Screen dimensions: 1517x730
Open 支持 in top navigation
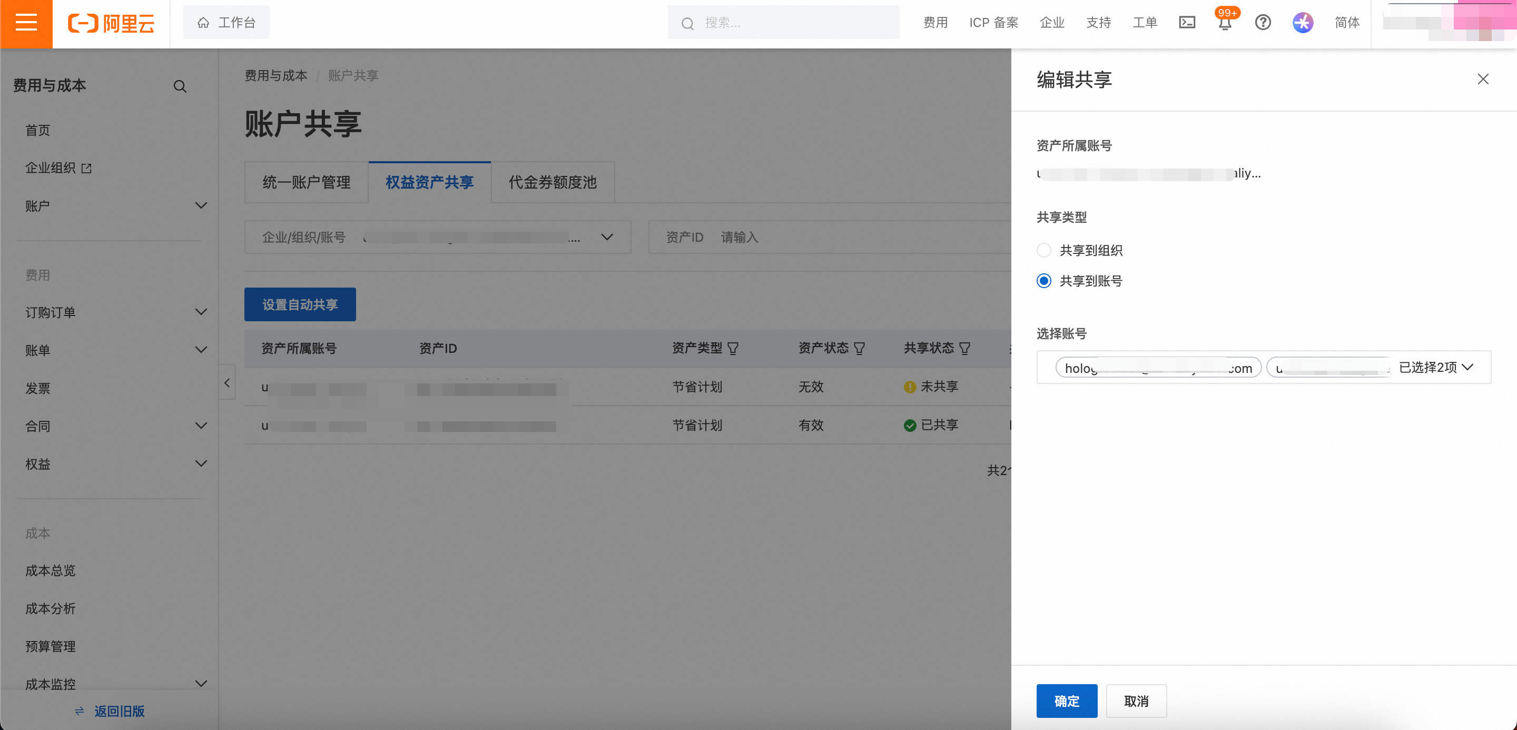[1098, 23]
